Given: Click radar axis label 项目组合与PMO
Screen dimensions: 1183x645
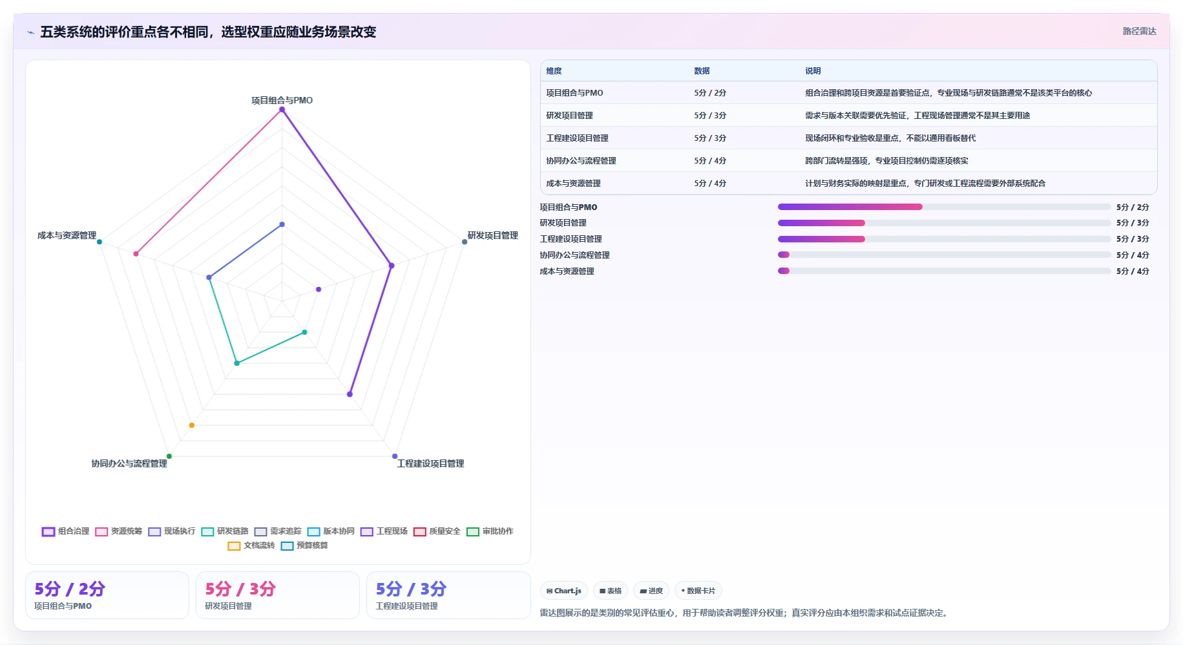Looking at the screenshot, I should click(282, 100).
